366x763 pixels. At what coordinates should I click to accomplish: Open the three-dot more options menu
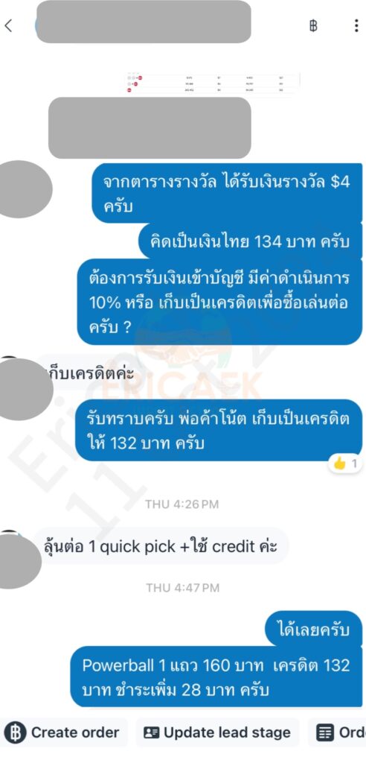[x=356, y=25]
